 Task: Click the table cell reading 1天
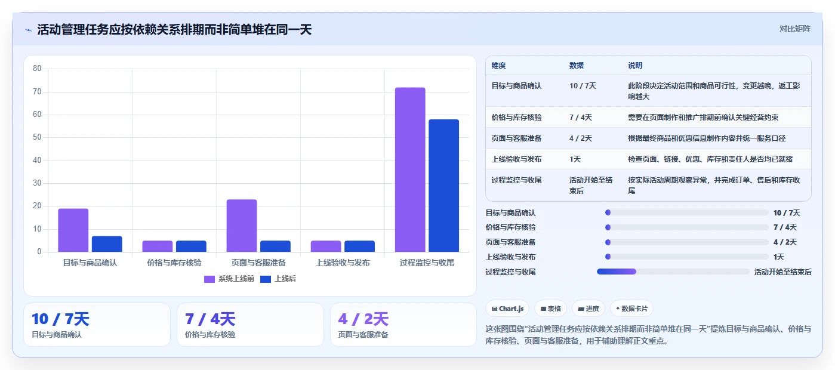(575, 159)
